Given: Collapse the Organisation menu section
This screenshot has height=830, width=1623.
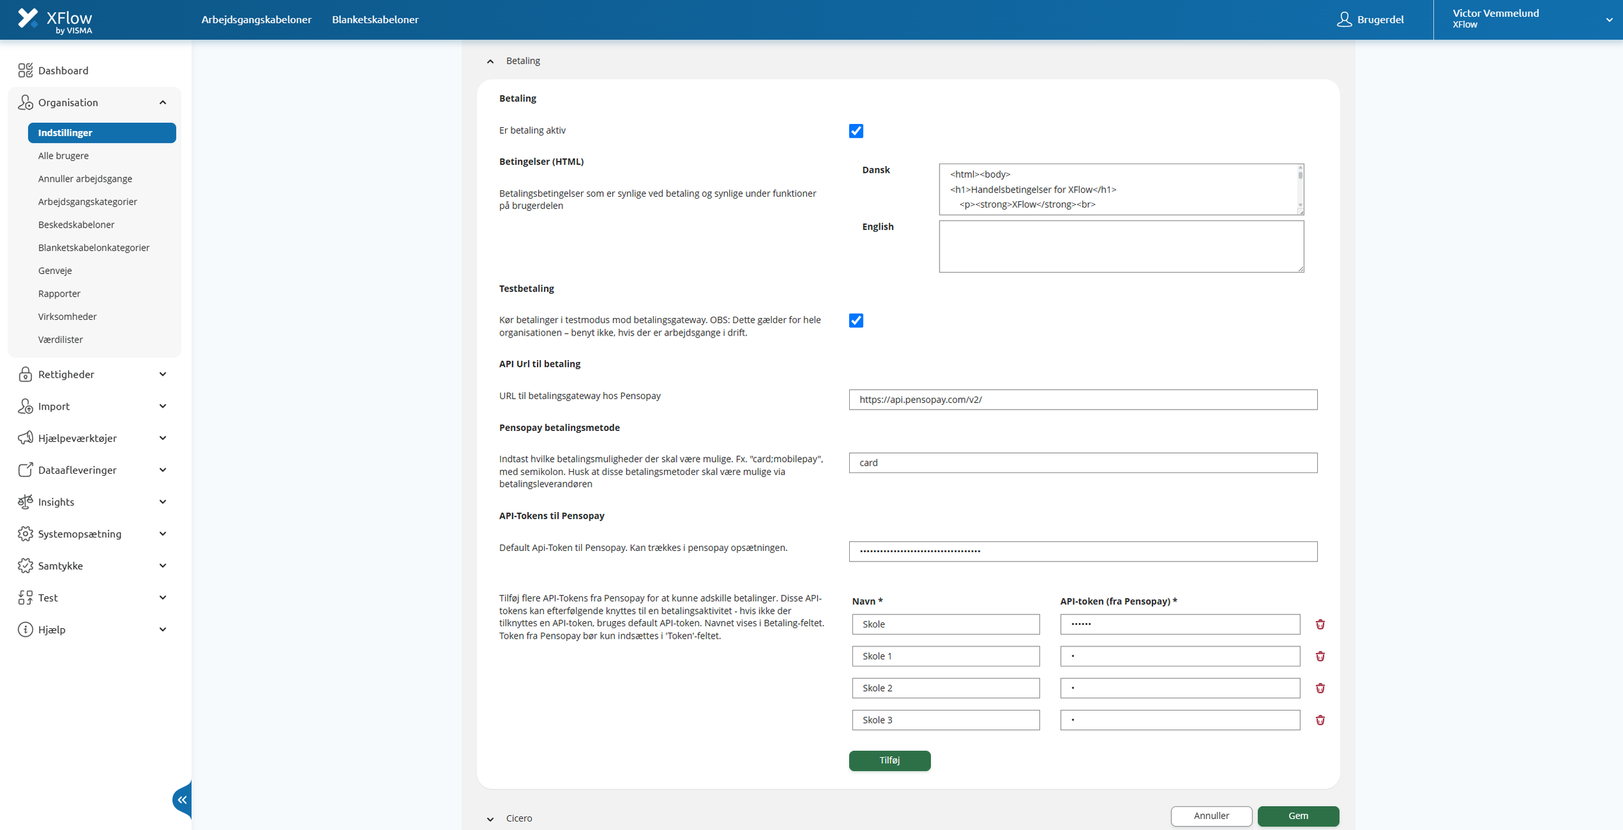Looking at the screenshot, I should [163, 103].
